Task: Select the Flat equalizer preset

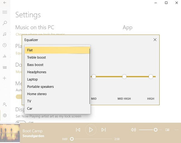Action: point(57,50)
